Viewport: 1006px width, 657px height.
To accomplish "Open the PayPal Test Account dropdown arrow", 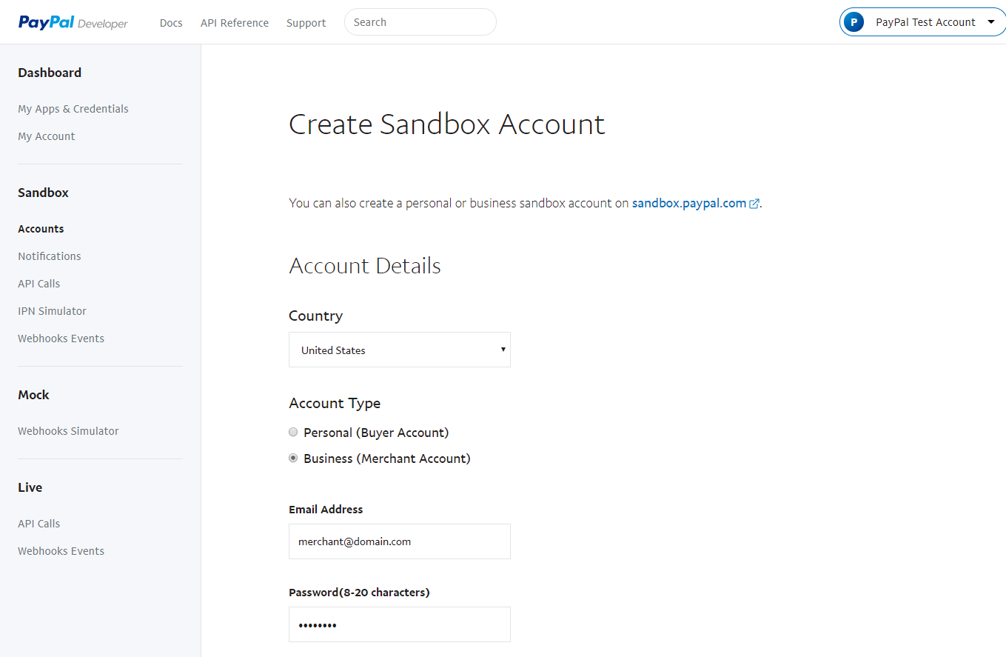I will (991, 22).
